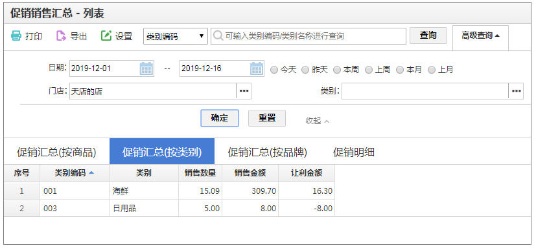Switch to 促销明细 tab
The height and width of the screenshot is (248, 536).
354,152
